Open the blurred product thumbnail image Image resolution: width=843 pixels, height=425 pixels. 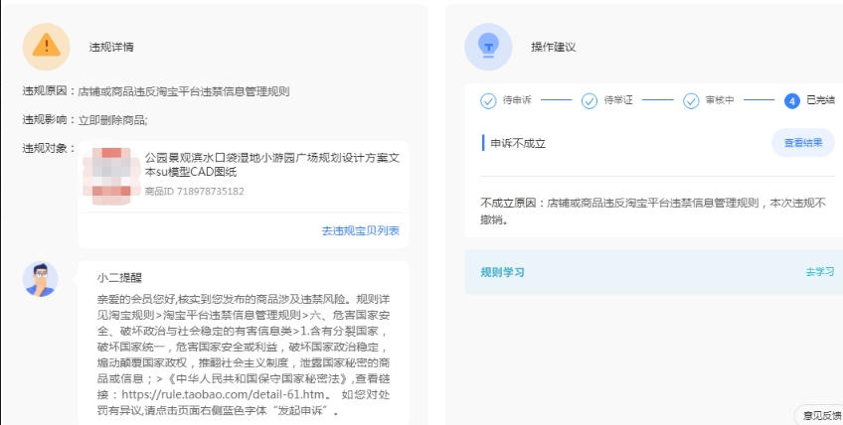click(x=111, y=174)
